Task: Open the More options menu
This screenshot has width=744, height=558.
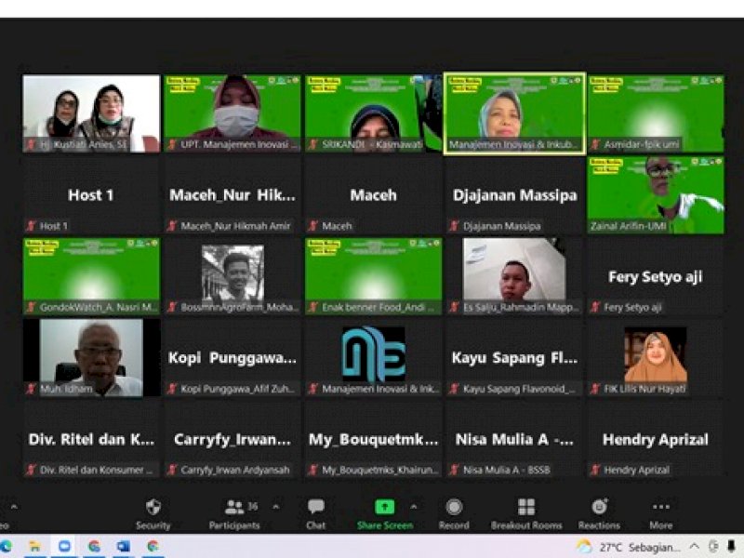Action: pos(661,512)
